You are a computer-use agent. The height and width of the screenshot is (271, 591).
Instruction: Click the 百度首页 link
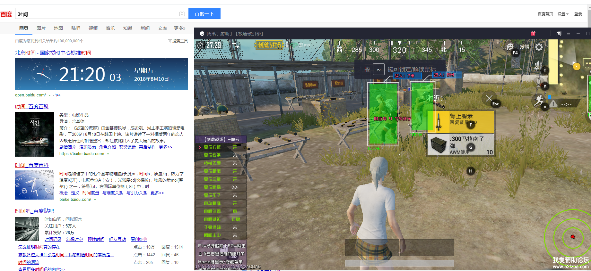tap(545, 14)
